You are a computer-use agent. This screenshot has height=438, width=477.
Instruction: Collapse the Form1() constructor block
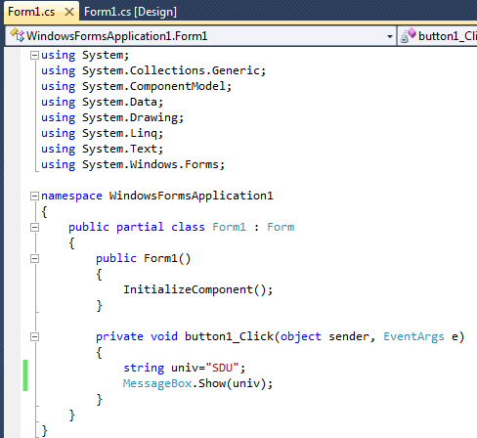34,258
